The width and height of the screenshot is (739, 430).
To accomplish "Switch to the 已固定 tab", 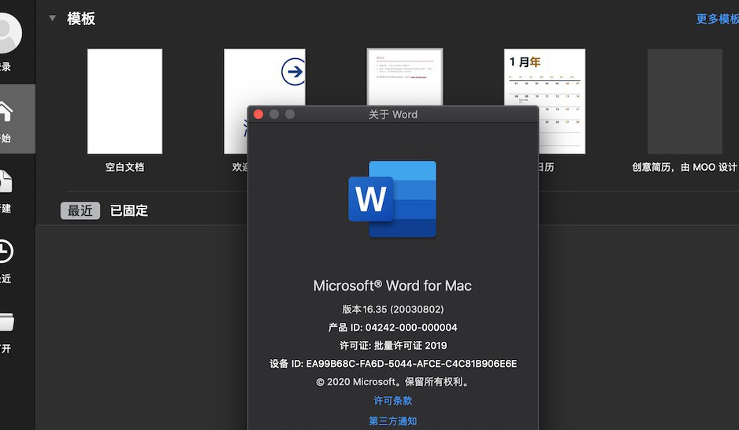I will coord(128,210).
